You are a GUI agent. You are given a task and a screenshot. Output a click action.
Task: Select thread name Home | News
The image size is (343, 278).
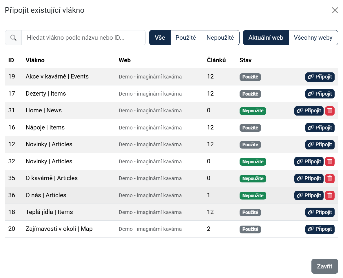[x=43, y=110]
